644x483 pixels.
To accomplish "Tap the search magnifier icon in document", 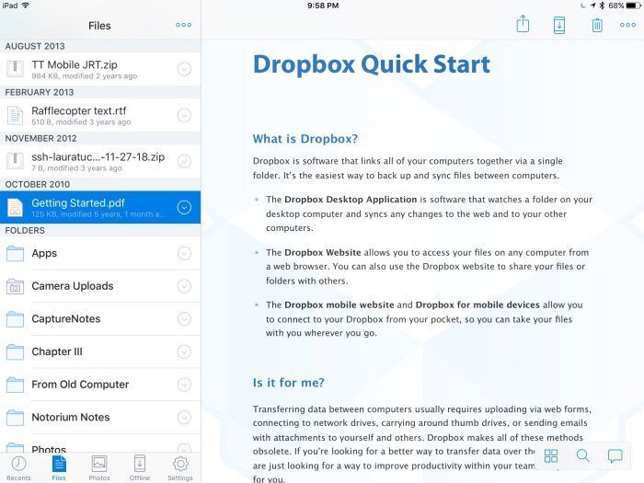I will [x=582, y=455].
